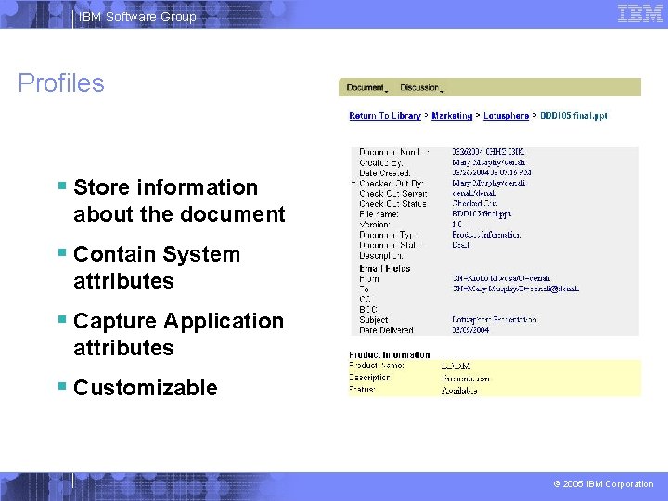Click the teal bullet beside Customizable

pos(62,386)
